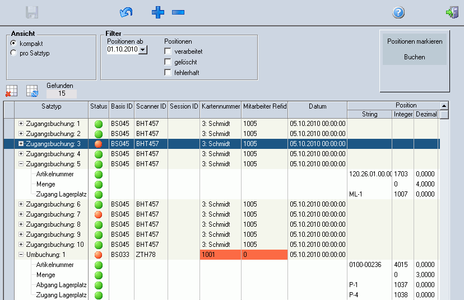Click the blue minus remove icon
Viewport: 464px width, 300px height.
point(178,12)
